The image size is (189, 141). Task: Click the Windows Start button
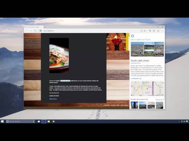(x=3, y=121)
